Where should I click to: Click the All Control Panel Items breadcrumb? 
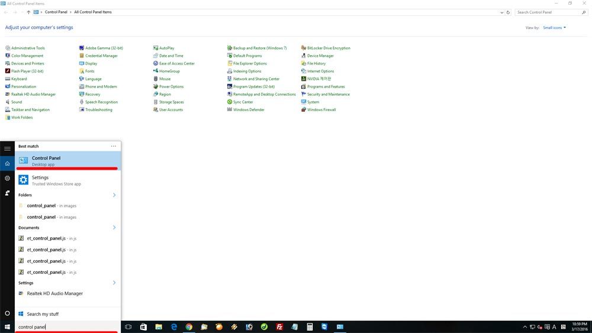[x=93, y=12]
